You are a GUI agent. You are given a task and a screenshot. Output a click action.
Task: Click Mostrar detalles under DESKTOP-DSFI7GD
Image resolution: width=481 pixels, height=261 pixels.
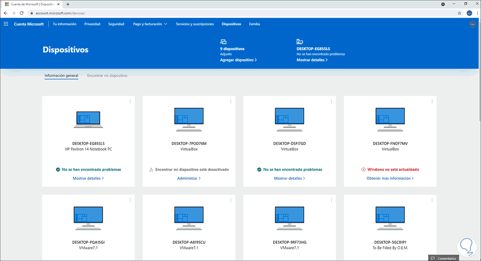click(x=289, y=178)
